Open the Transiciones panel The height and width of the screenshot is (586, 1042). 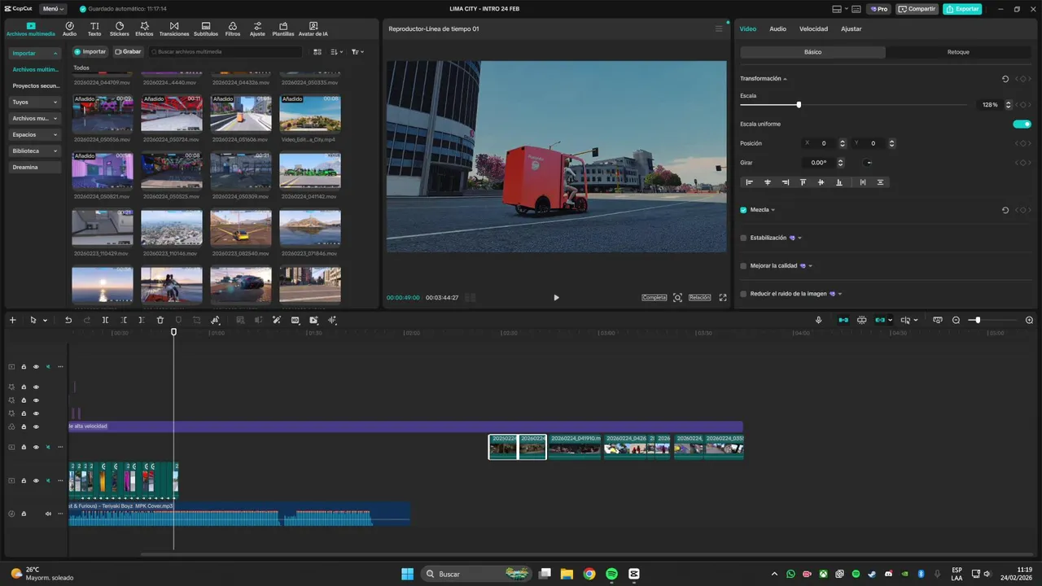pos(173,29)
